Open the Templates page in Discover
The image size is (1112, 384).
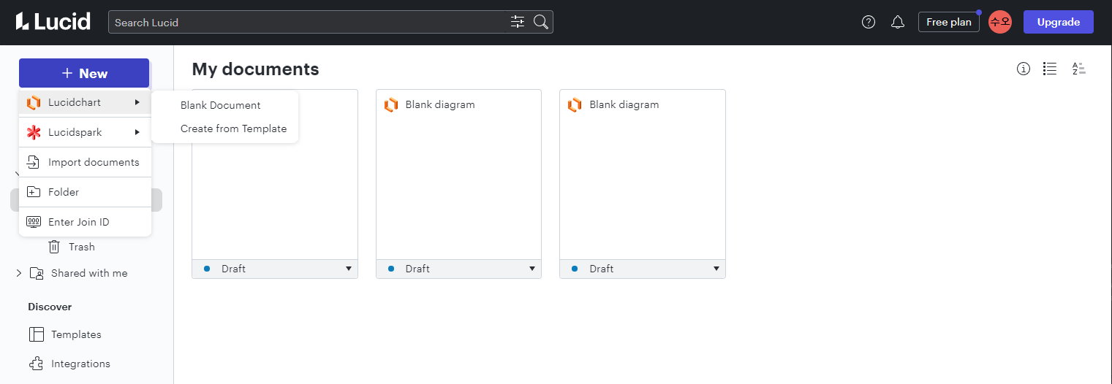[75, 334]
